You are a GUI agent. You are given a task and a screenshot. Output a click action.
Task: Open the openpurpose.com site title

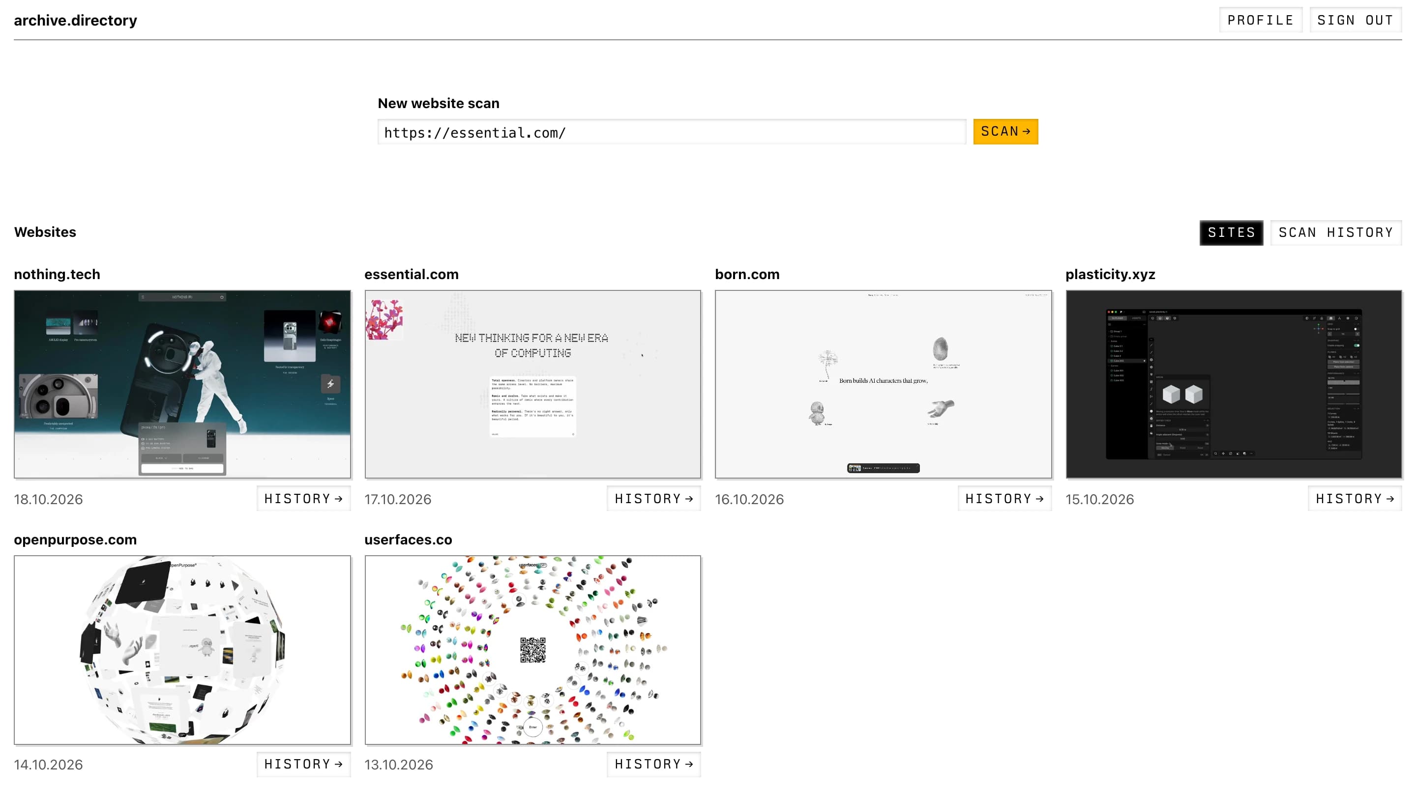(75, 540)
